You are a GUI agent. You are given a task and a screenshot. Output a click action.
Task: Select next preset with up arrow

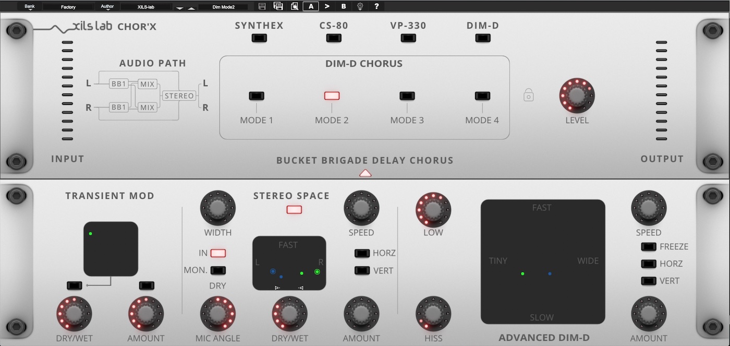click(191, 8)
